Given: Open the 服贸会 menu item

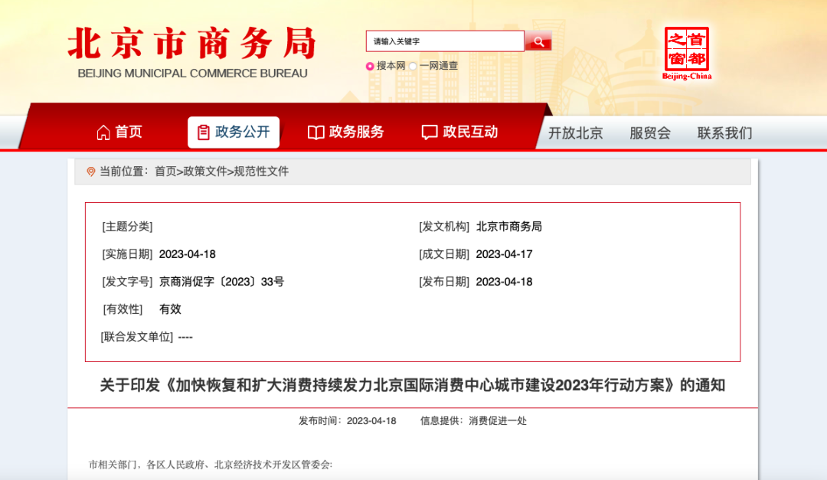Looking at the screenshot, I should point(650,133).
